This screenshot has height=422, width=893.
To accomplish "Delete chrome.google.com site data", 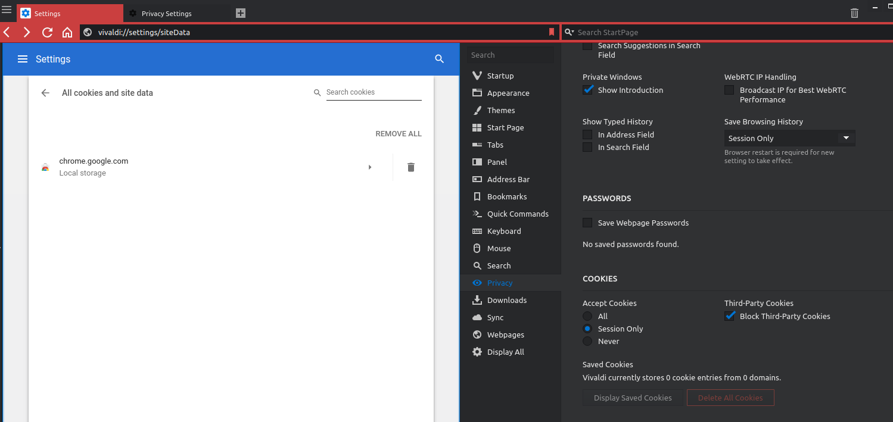I will coord(410,167).
